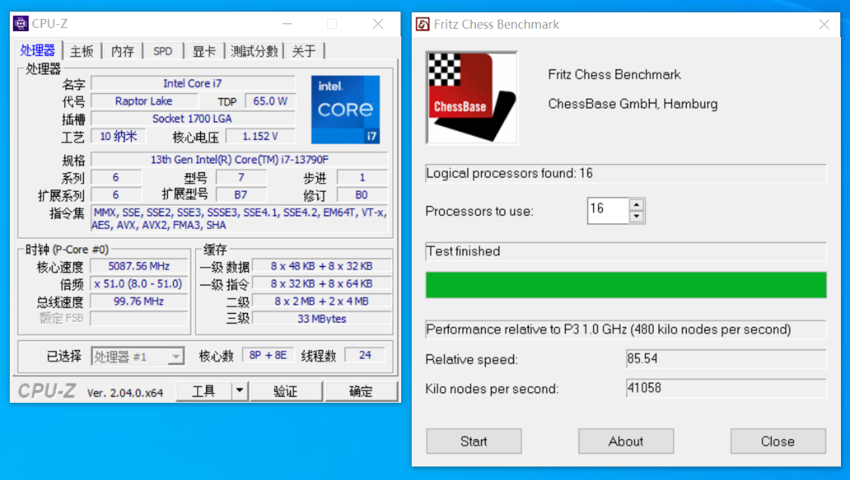Screen dimensions: 850x480
Task: Open the 内存 tab
Action: [122, 51]
